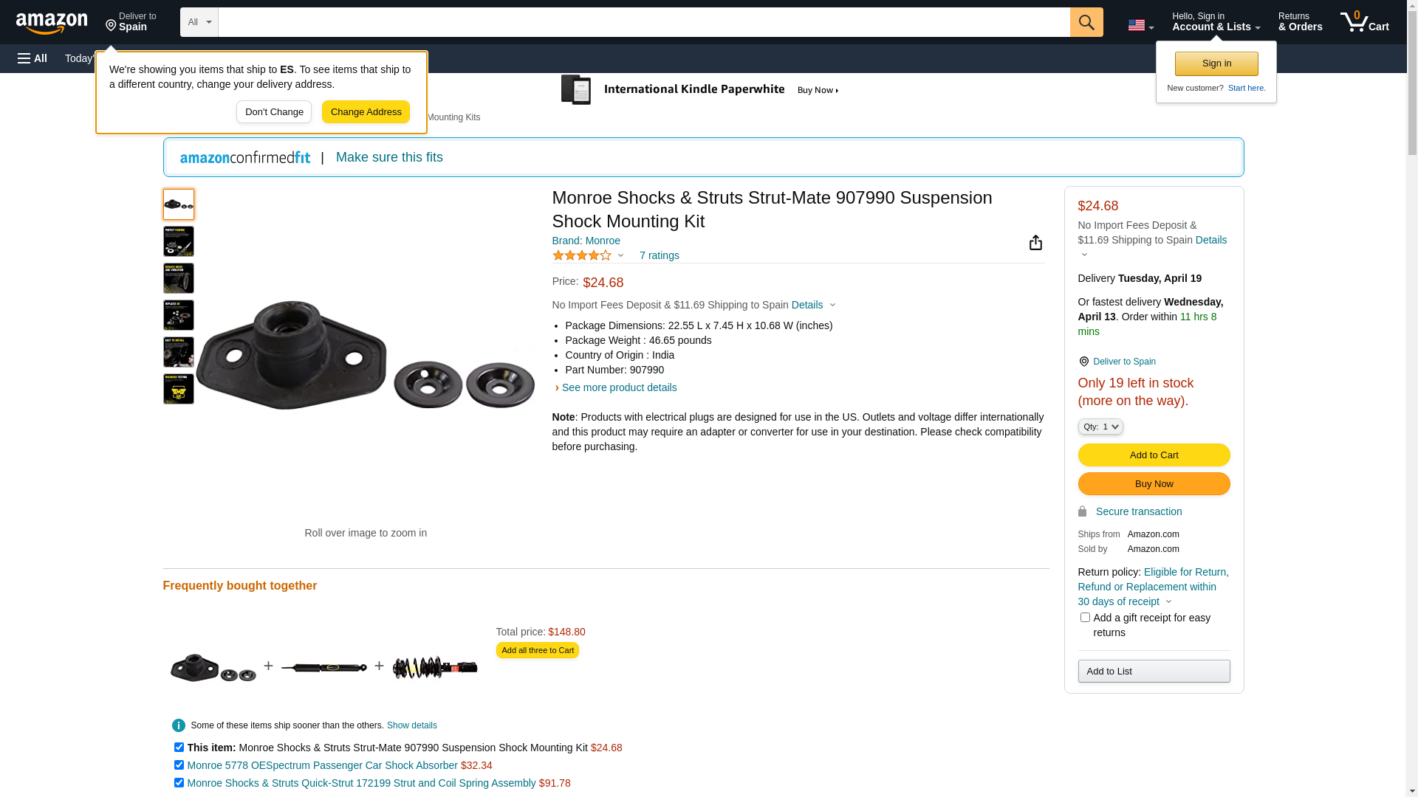The height and width of the screenshot is (797, 1418).
Task: Open the search category All dropdown
Action: (x=199, y=22)
